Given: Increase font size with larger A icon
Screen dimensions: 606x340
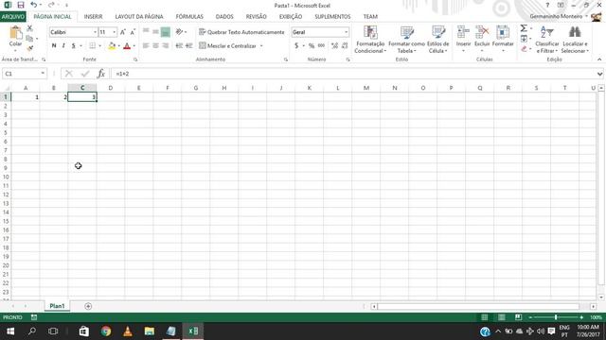Looking at the screenshot, I should [x=123, y=32].
